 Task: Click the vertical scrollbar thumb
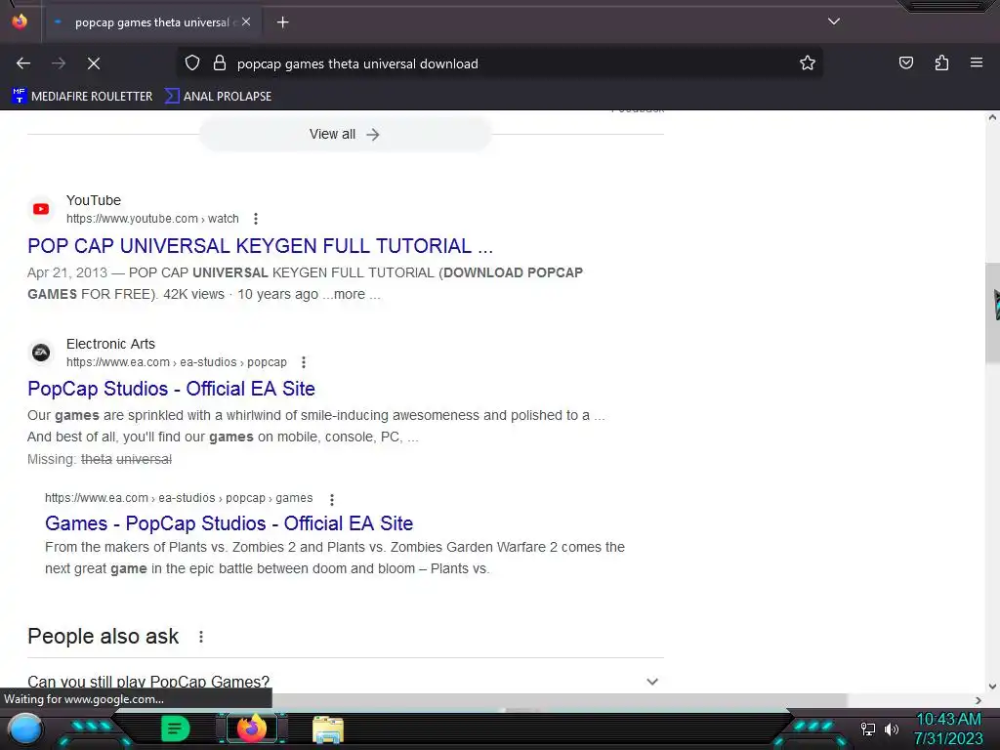pyautogui.click(x=992, y=312)
